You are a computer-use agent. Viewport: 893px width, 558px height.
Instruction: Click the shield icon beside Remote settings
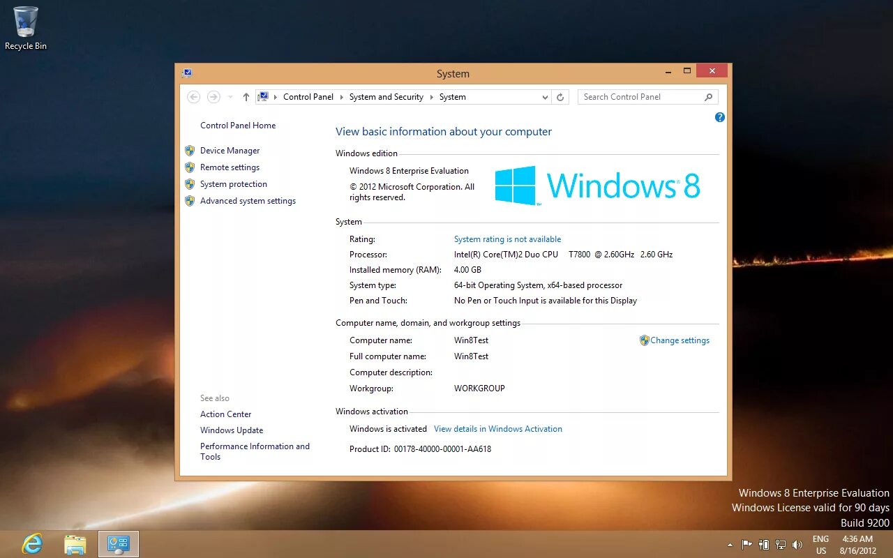pyautogui.click(x=190, y=167)
